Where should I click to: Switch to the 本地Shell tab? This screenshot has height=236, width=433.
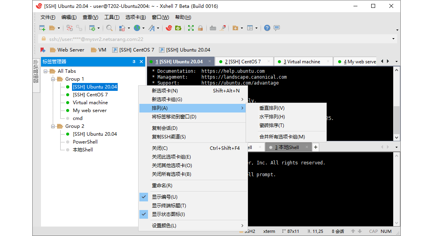pyautogui.click(x=289, y=147)
